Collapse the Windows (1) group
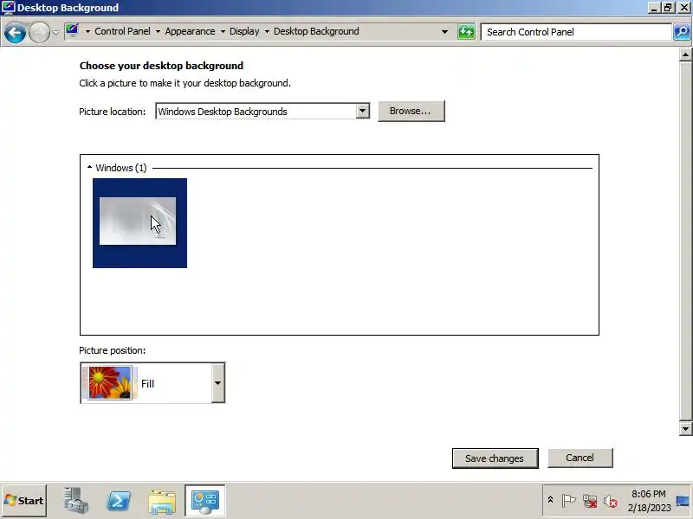693x519 pixels. tap(90, 167)
